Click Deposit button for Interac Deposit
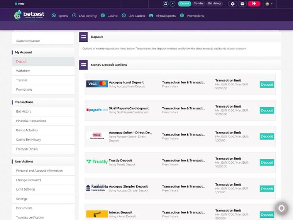The image size is (293, 220). tap(267, 215)
